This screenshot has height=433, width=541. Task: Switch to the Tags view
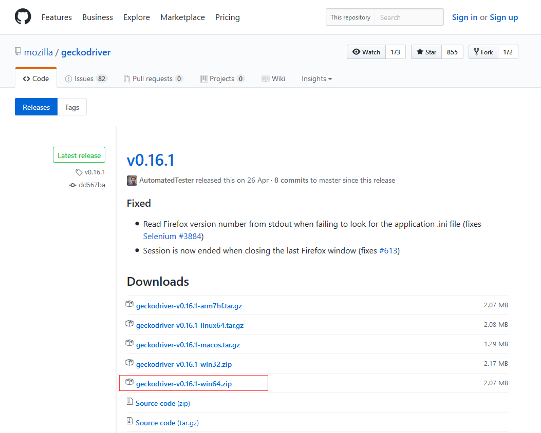pos(72,107)
